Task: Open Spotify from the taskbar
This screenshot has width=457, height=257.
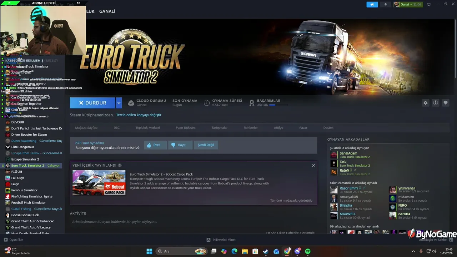Action: 308,251
